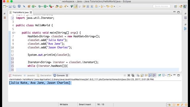Switch to the Java perspective icon
The height and width of the screenshot is (107, 190).
(185, 7)
